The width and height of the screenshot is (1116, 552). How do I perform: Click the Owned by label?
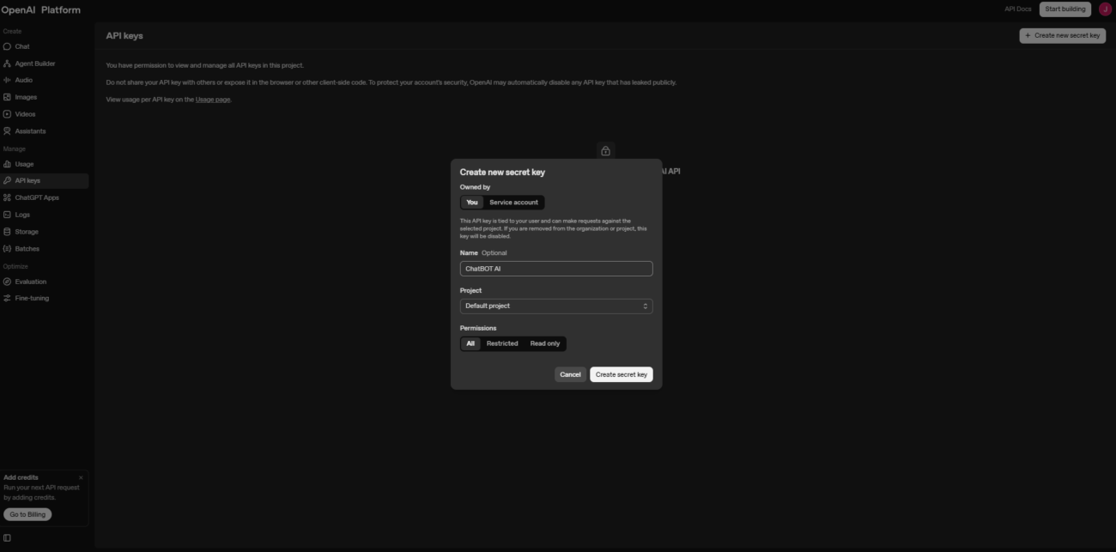(x=475, y=187)
